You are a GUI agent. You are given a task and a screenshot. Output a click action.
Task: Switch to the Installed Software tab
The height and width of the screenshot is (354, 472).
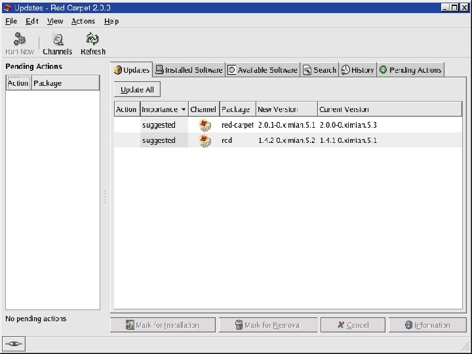[x=189, y=70]
